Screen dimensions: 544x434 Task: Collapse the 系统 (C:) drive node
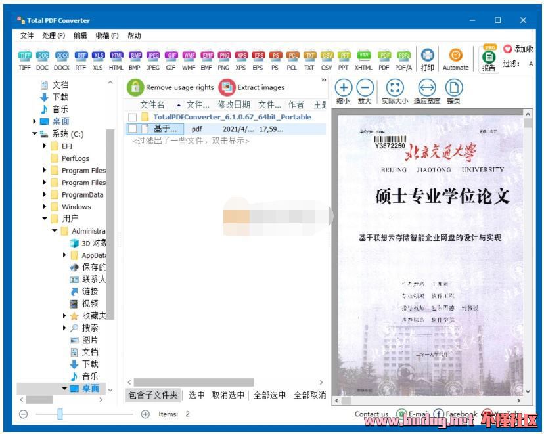point(34,133)
